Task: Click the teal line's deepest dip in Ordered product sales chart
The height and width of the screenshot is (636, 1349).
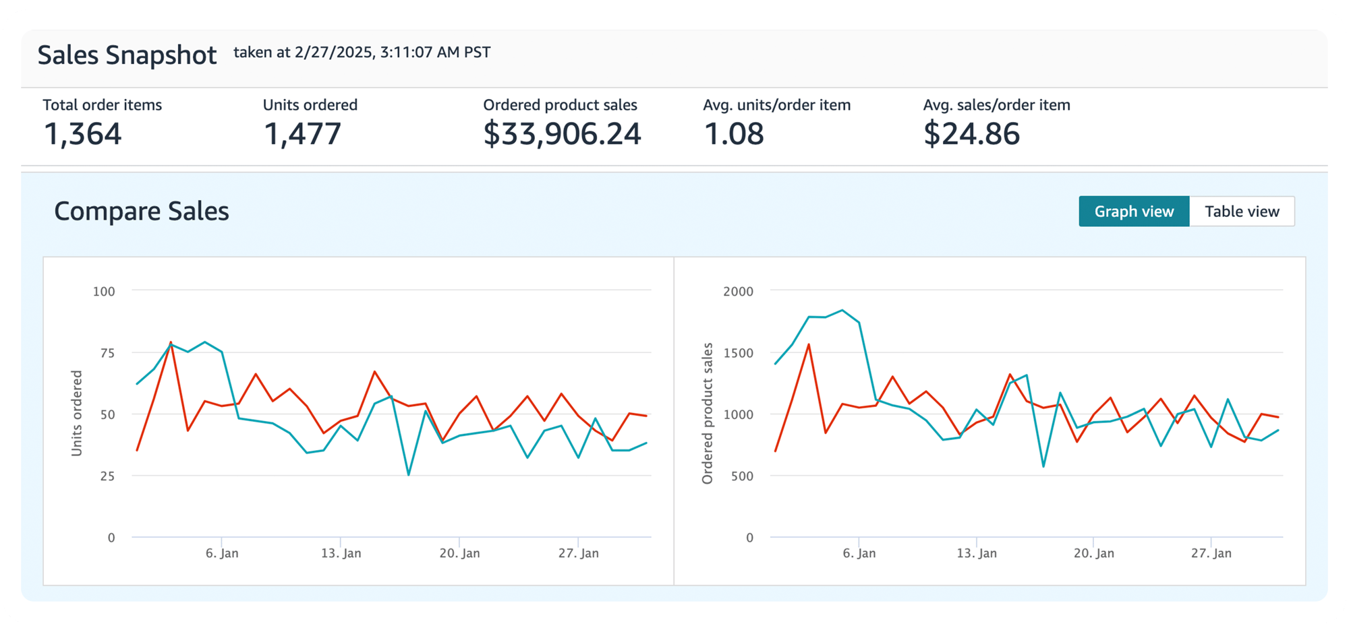Action: [x=1043, y=466]
